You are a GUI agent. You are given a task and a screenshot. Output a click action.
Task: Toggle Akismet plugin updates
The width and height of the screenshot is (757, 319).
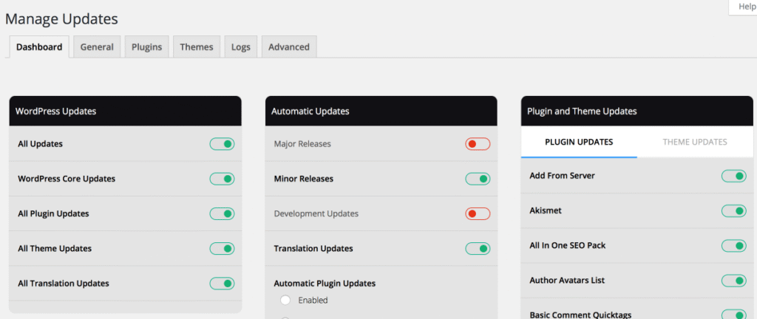pyautogui.click(x=733, y=210)
